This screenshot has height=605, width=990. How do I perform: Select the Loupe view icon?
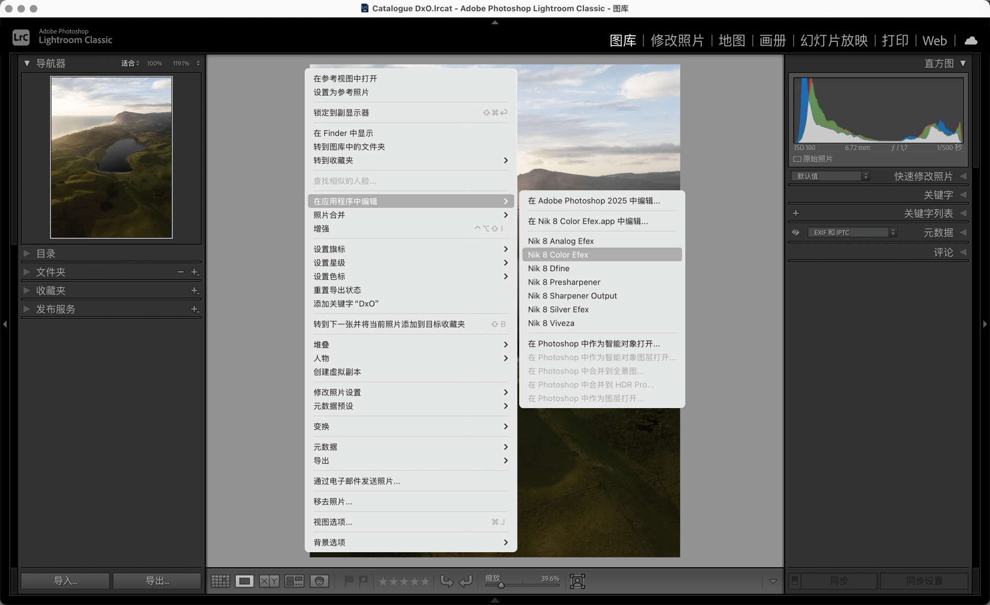point(245,581)
